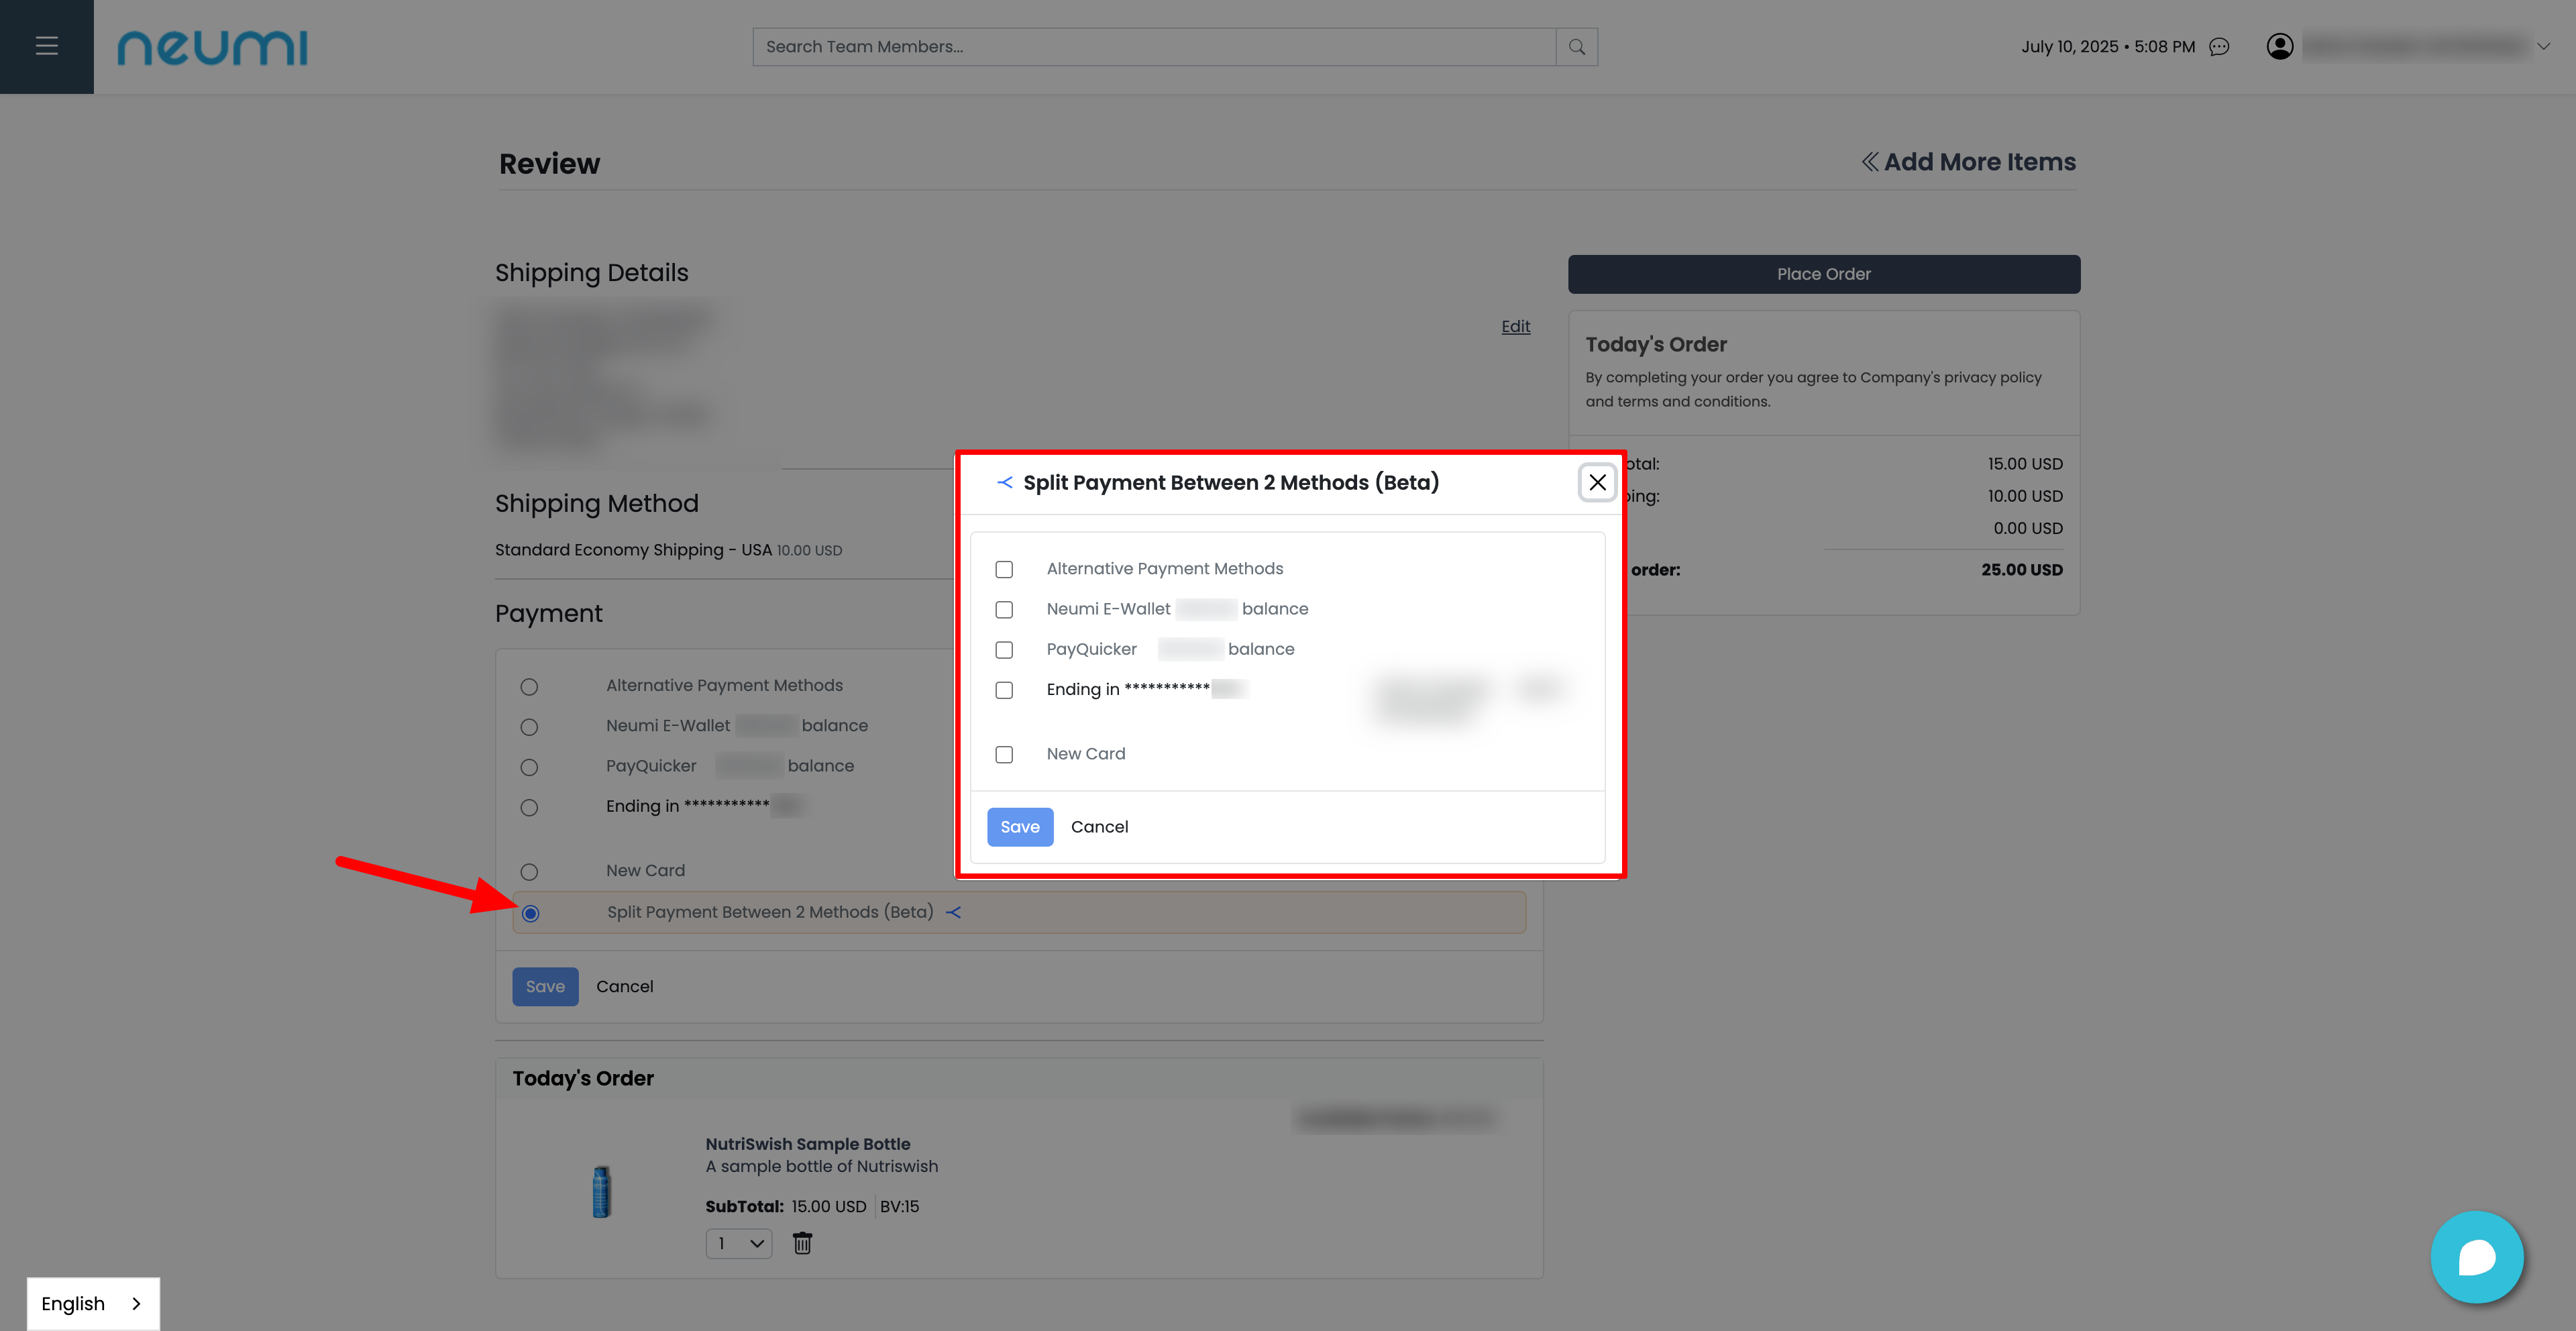This screenshot has height=1331, width=2576.
Task: Select Split Payment Between 2 Methods radio
Action: (530, 913)
